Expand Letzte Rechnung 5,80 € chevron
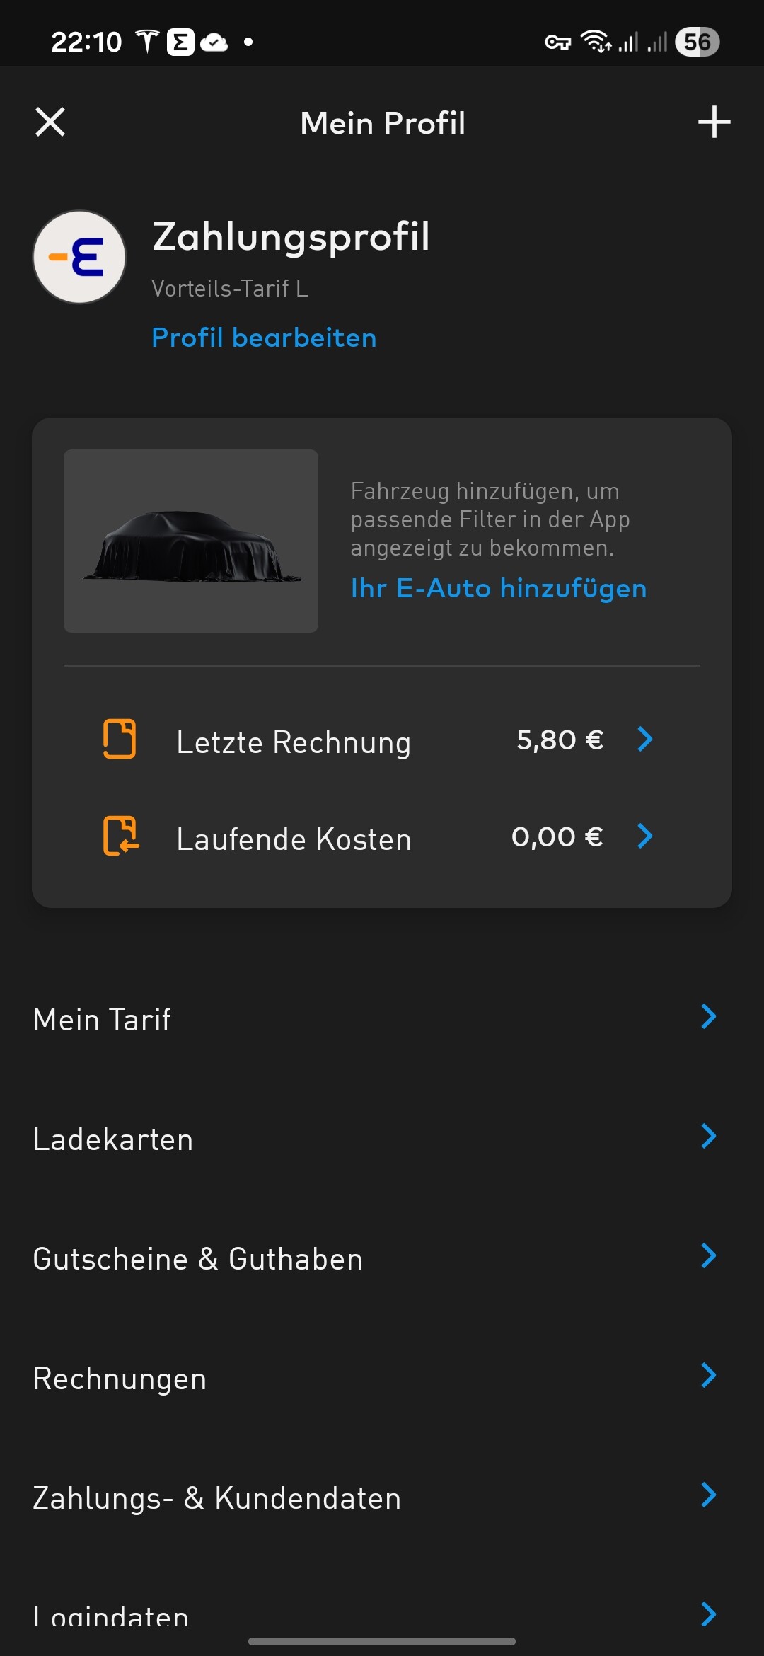This screenshot has width=764, height=1656. (644, 740)
